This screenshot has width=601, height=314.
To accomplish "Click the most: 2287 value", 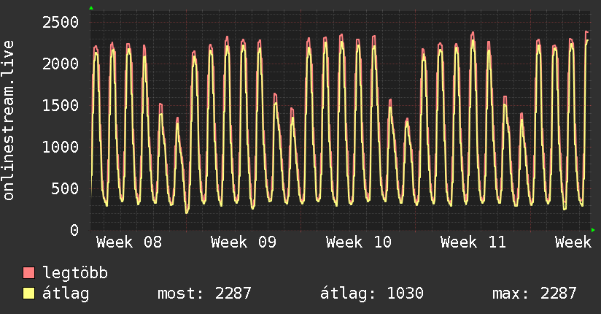I will click(204, 294).
